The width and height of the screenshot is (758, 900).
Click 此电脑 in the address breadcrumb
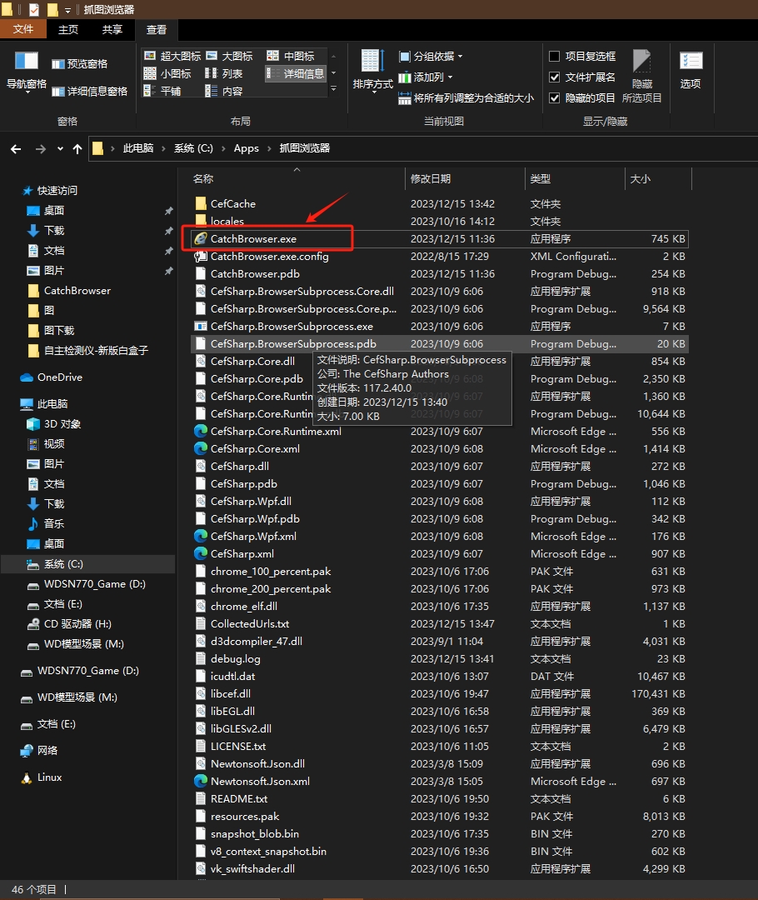[x=138, y=148]
